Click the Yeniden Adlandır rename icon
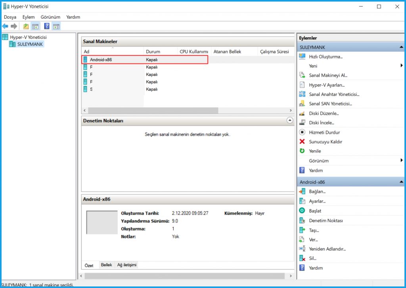Image resolution: width=406 pixels, height=288 pixels. coord(302,249)
